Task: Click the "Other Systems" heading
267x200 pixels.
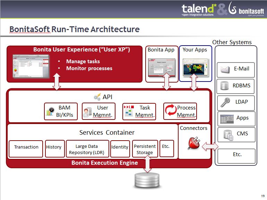Action: point(232,42)
